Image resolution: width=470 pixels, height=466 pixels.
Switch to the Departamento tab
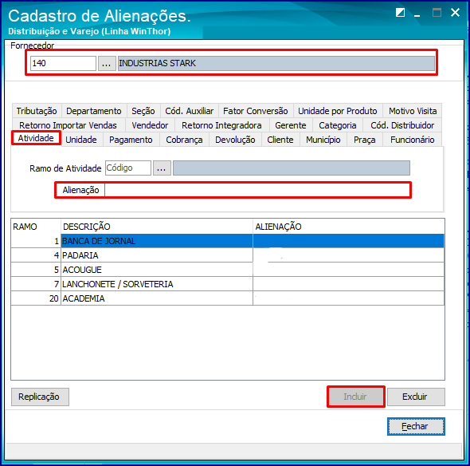tap(94, 111)
